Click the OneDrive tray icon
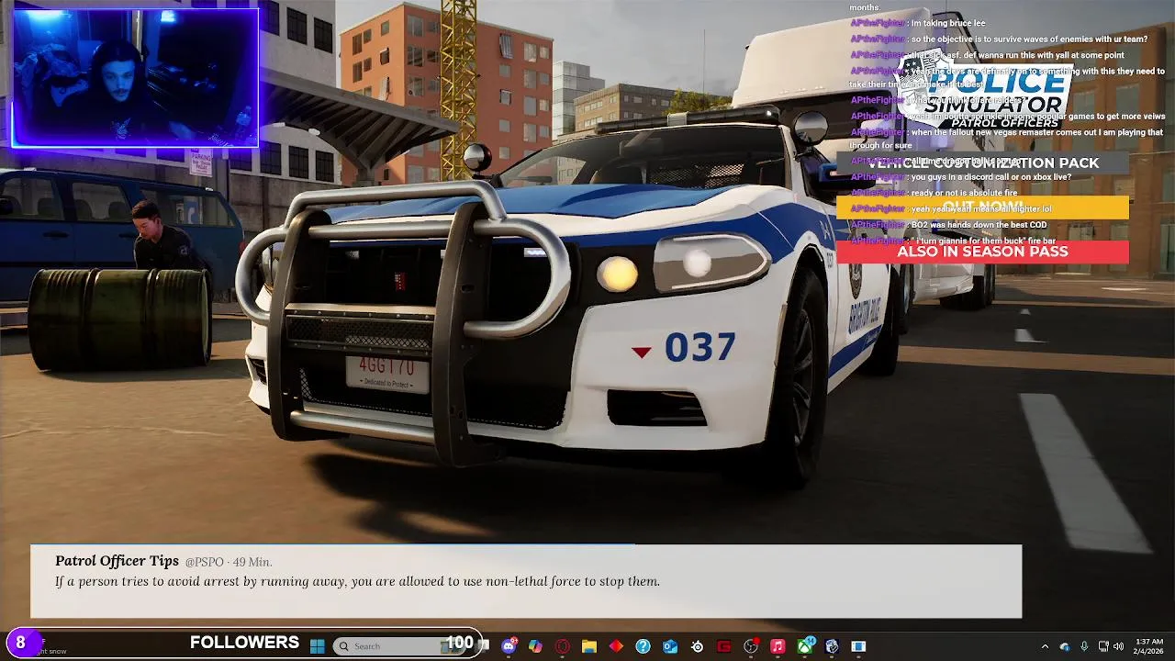This screenshot has width=1175, height=661. click(1065, 646)
